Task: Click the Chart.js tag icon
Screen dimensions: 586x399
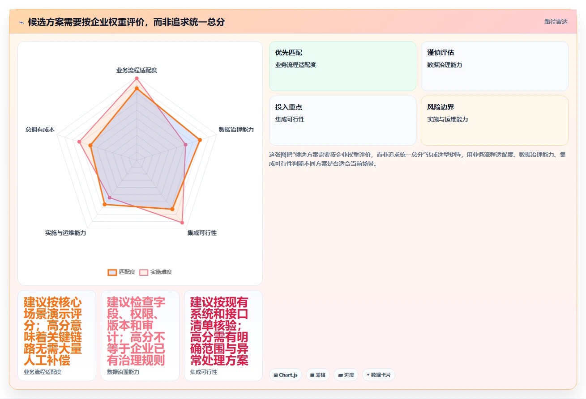Action: click(276, 375)
